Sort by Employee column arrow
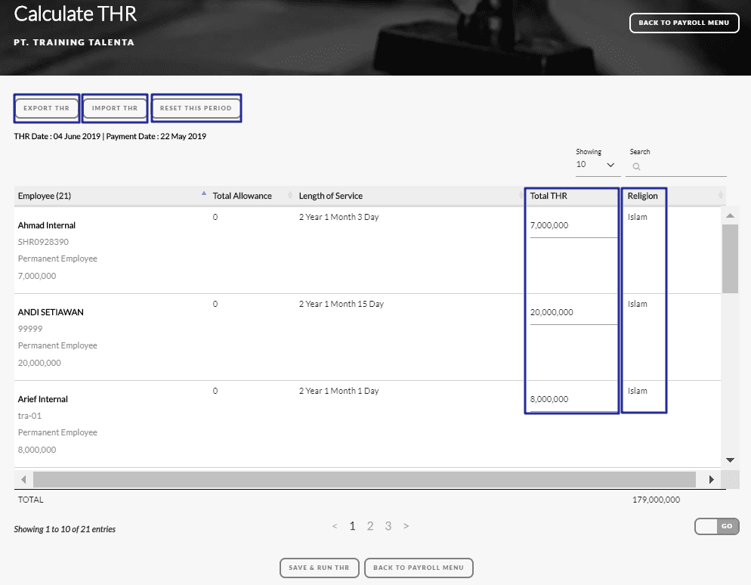Screen dimensions: 751x585 pyautogui.click(x=203, y=195)
